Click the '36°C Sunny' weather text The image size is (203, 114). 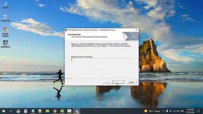pyautogui.click(x=154, y=111)
